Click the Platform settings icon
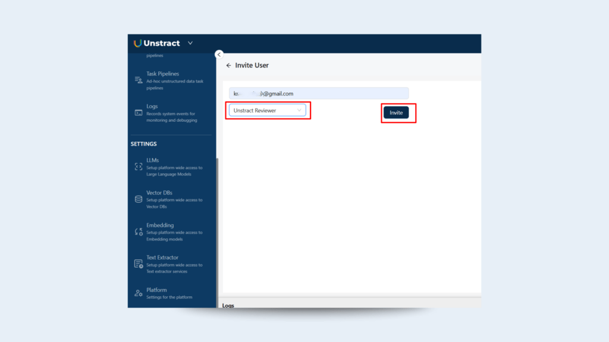This screenshot has height=342, width=609. point(138,293)
